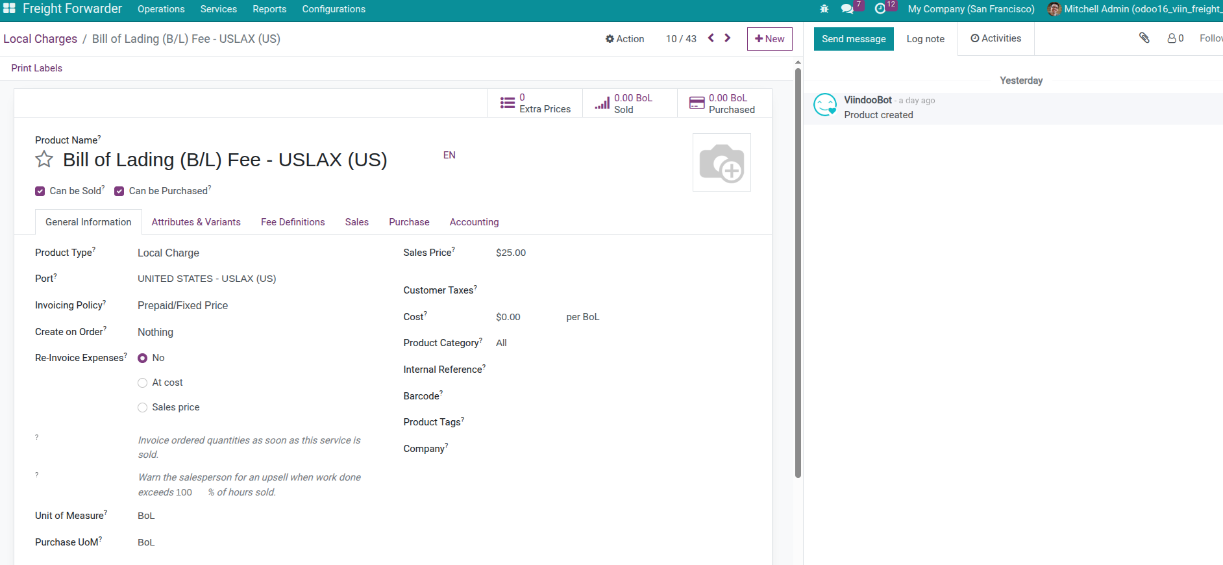The width and height of the screenshot is (1223, 565).
Task: Open the apps grid menu icon
Action: coord(9,8)
